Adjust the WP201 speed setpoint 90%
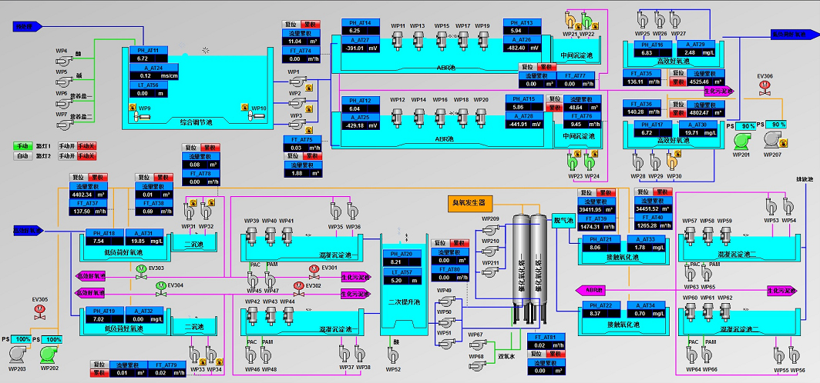Screen dimensions: 820x383 [747, 126]
